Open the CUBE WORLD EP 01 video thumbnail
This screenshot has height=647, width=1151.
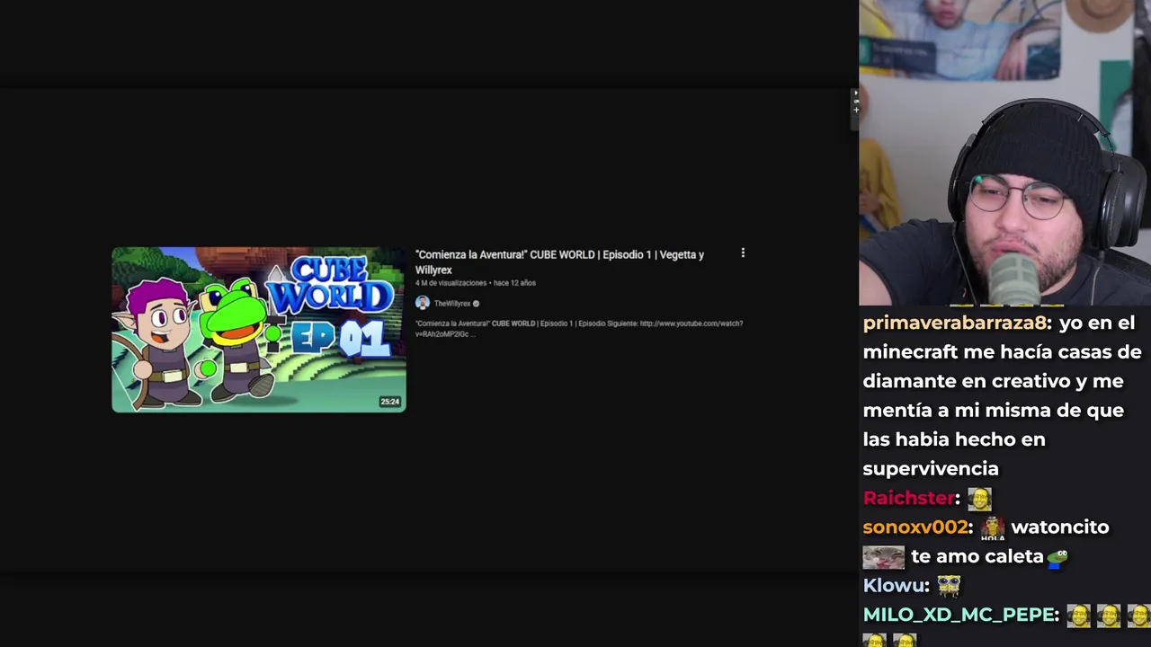[259, 330]
